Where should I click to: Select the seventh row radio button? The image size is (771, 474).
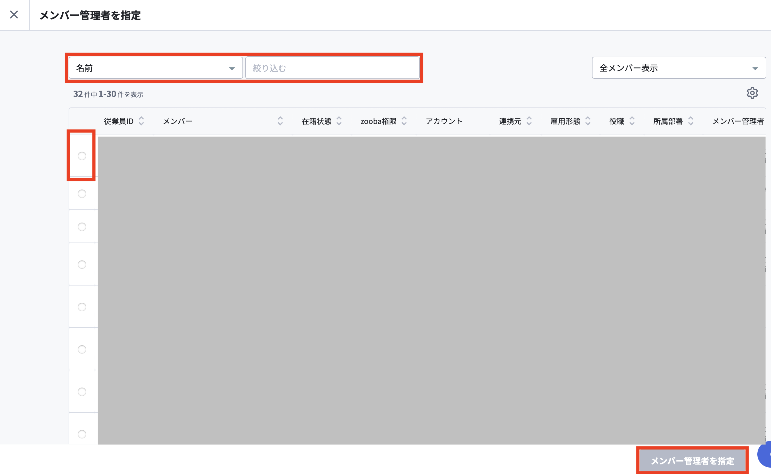(82, 392)
